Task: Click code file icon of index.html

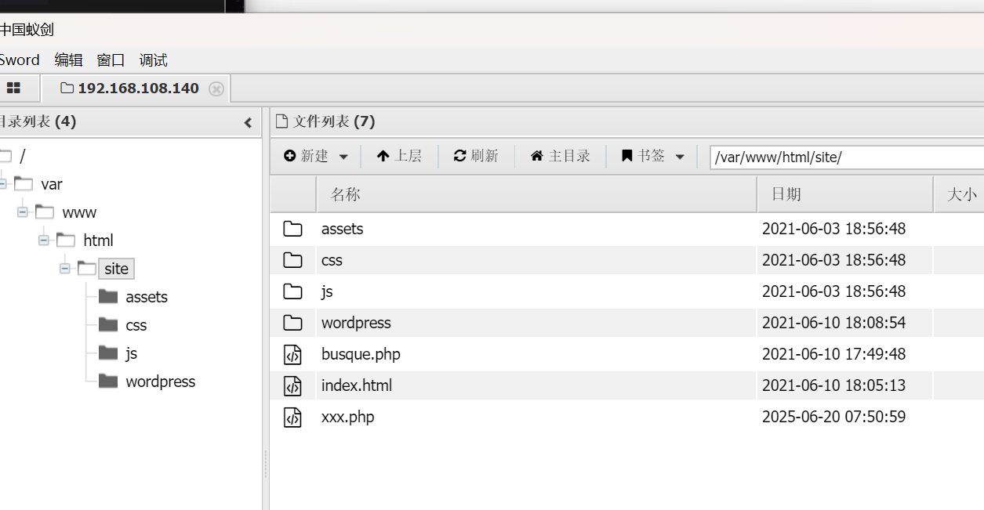Action: (292, 385)
